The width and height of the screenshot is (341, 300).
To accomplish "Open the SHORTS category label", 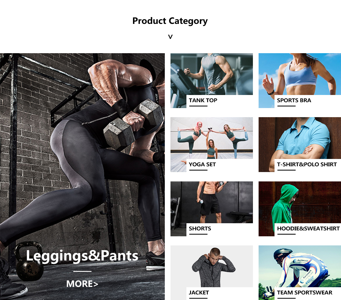I will (x=200, y=228).
